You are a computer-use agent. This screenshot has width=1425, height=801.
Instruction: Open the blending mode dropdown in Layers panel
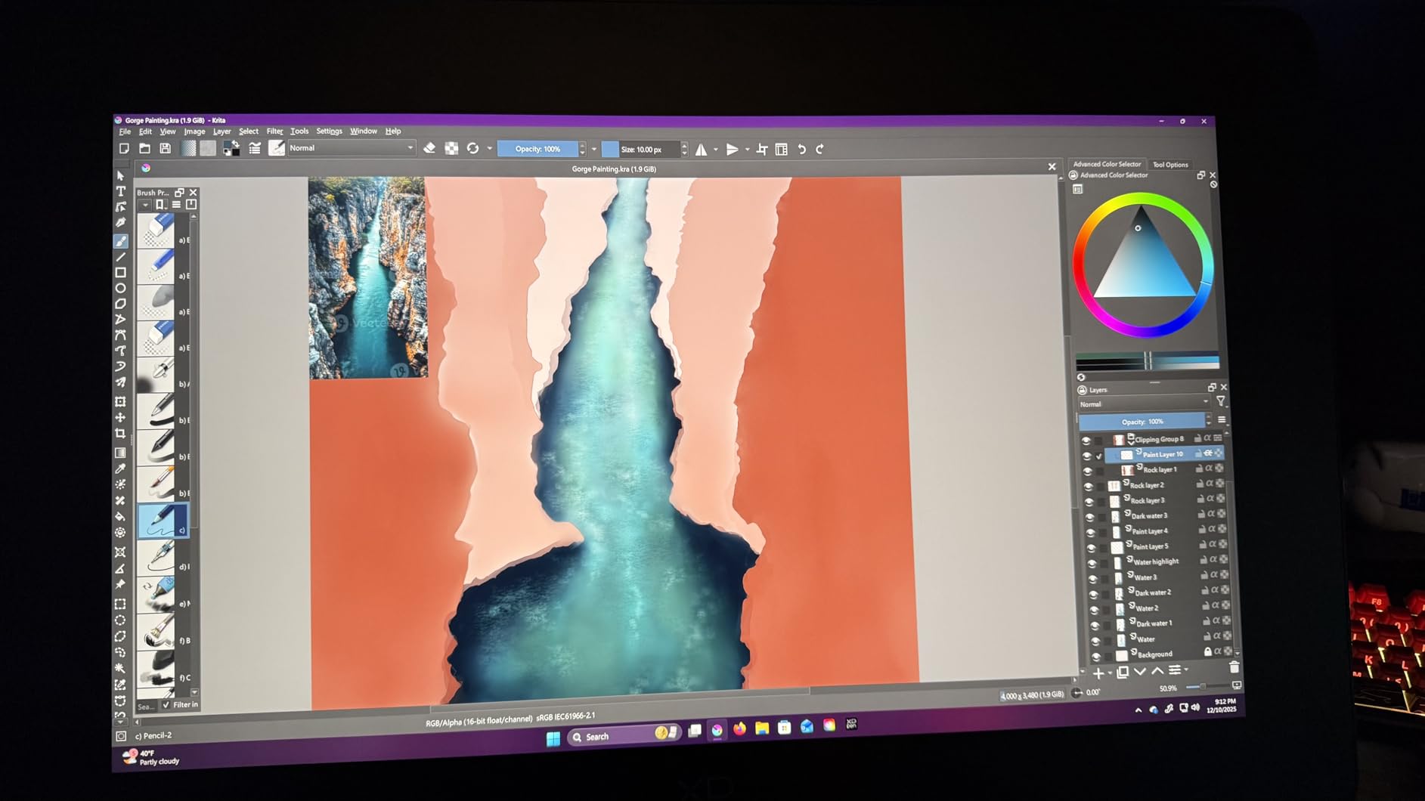[1142, 404]
